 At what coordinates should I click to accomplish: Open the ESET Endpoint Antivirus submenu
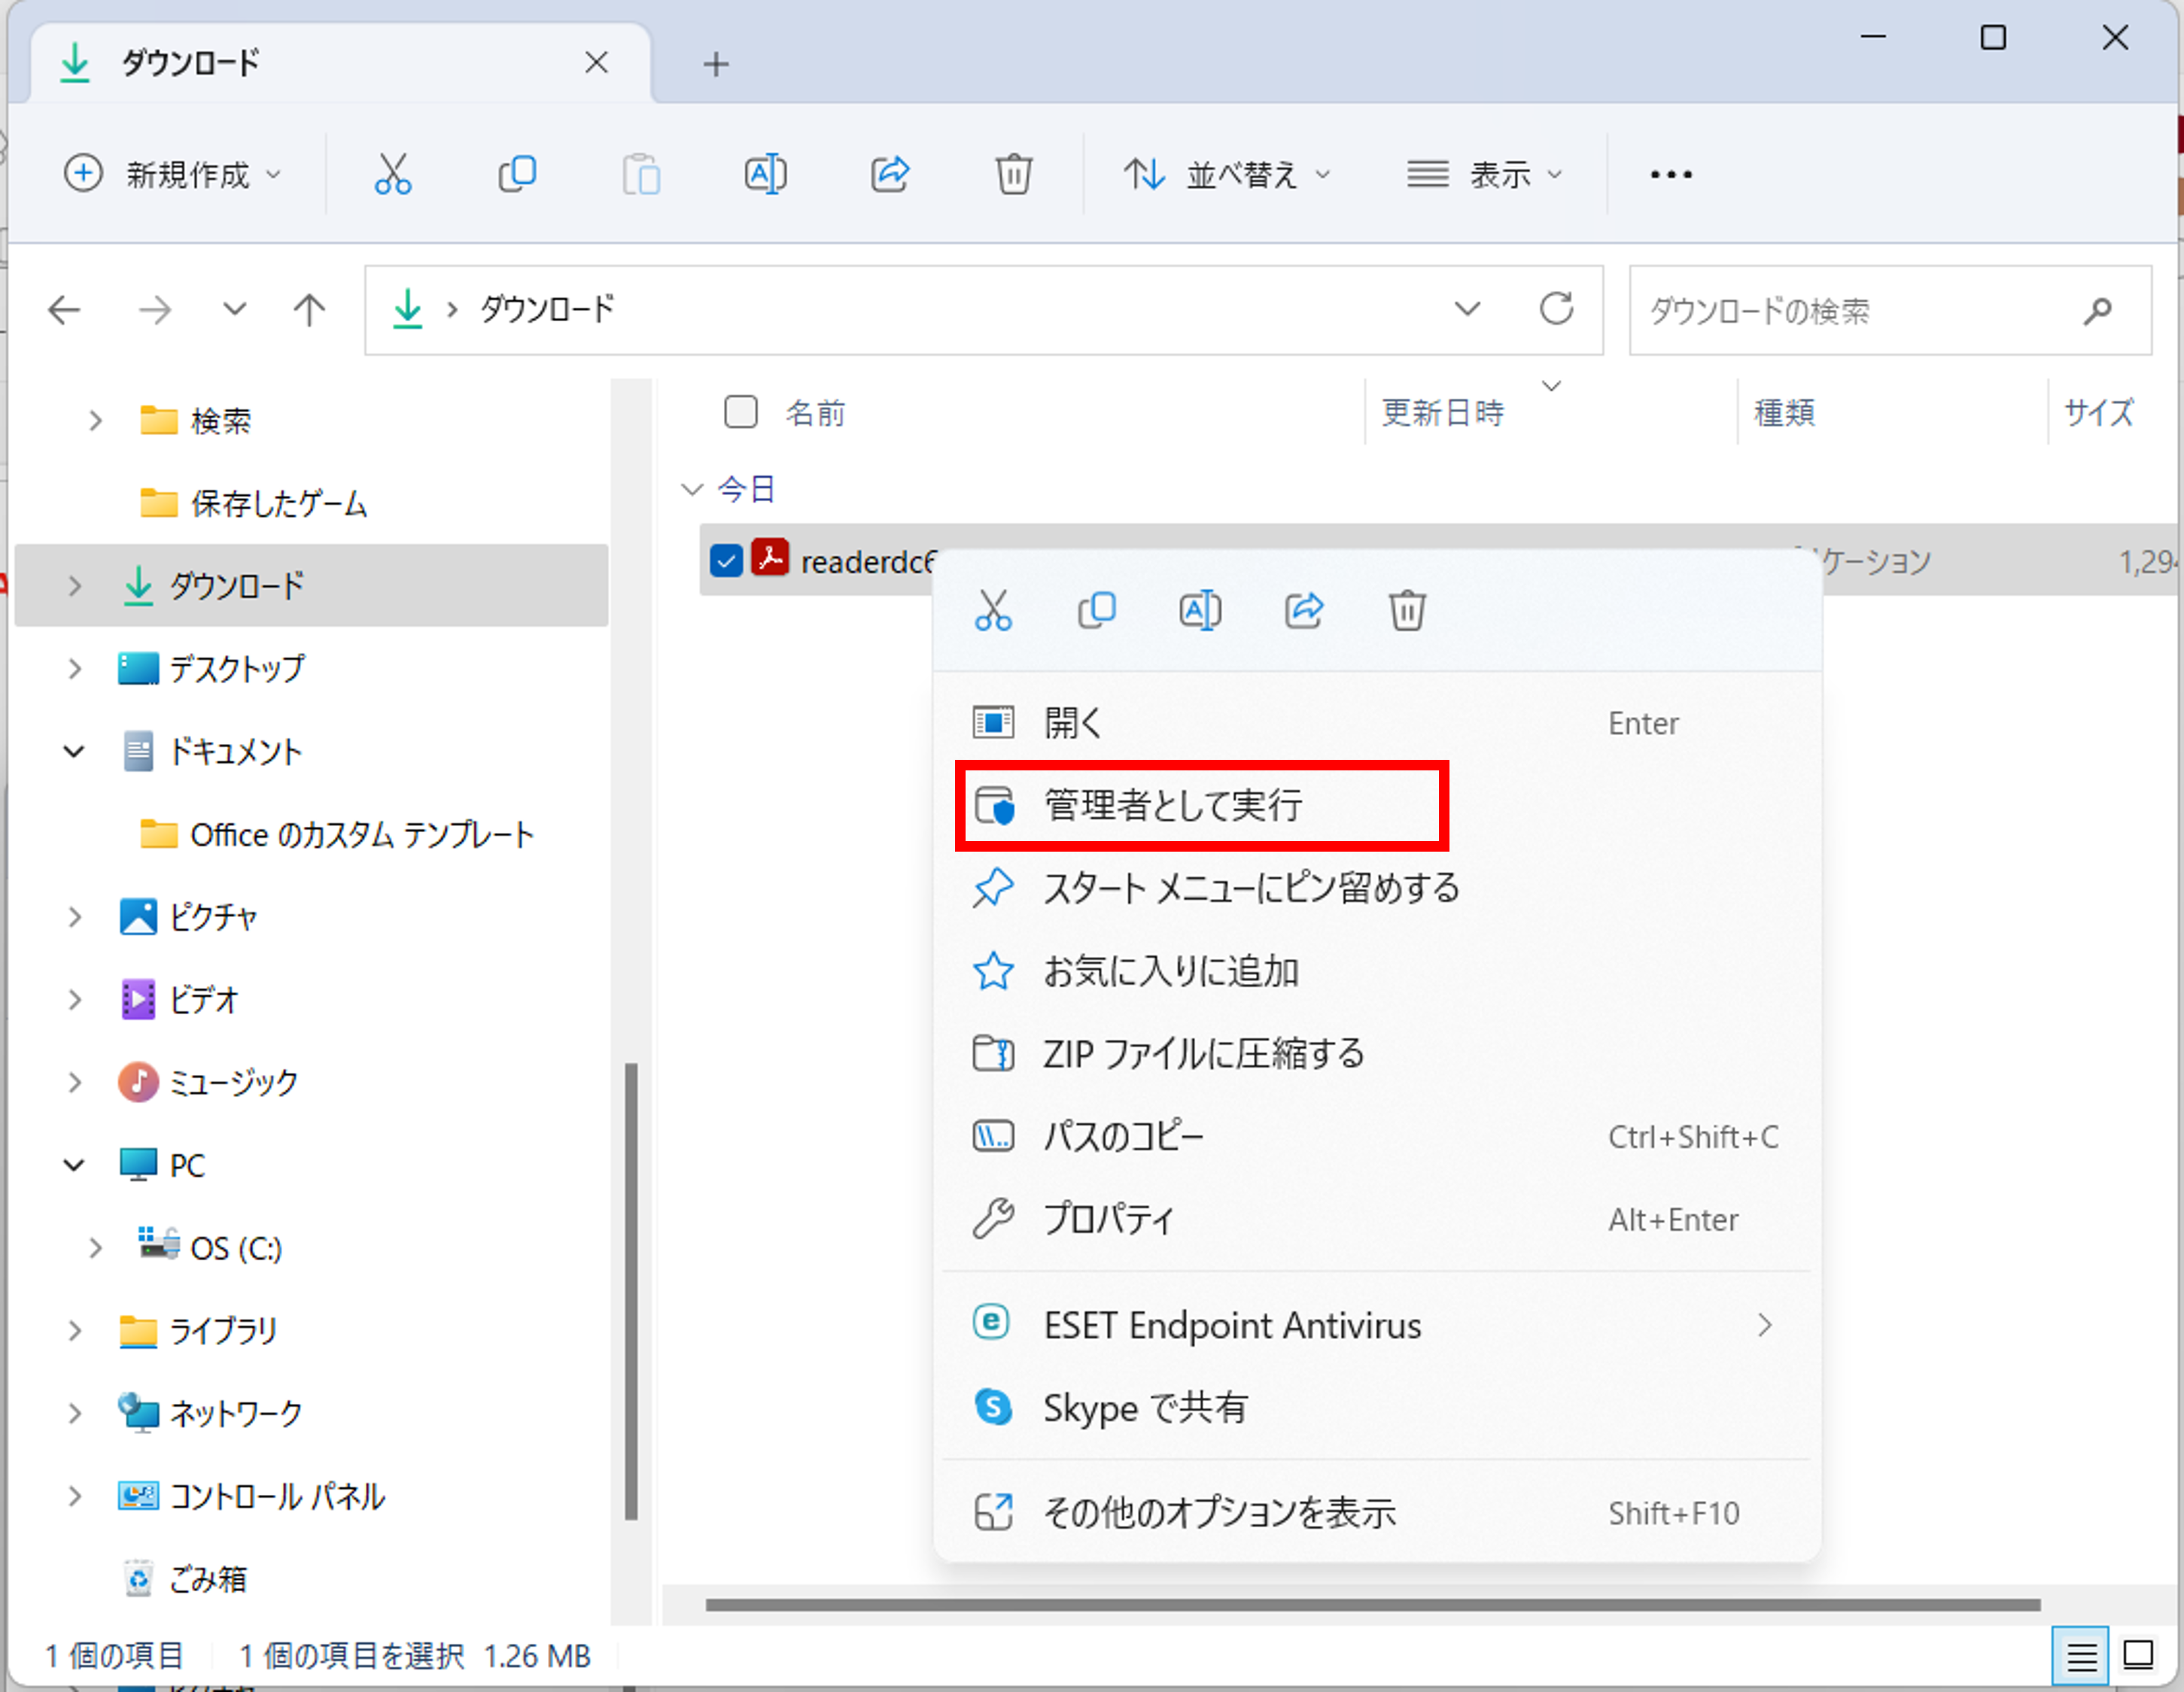click(1377, 1325)
